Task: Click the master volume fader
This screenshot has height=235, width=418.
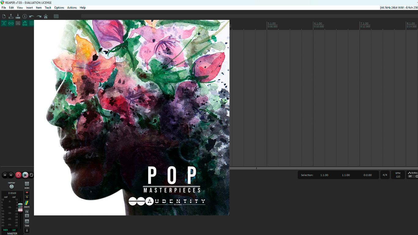Action: click(x=20, y=207)
